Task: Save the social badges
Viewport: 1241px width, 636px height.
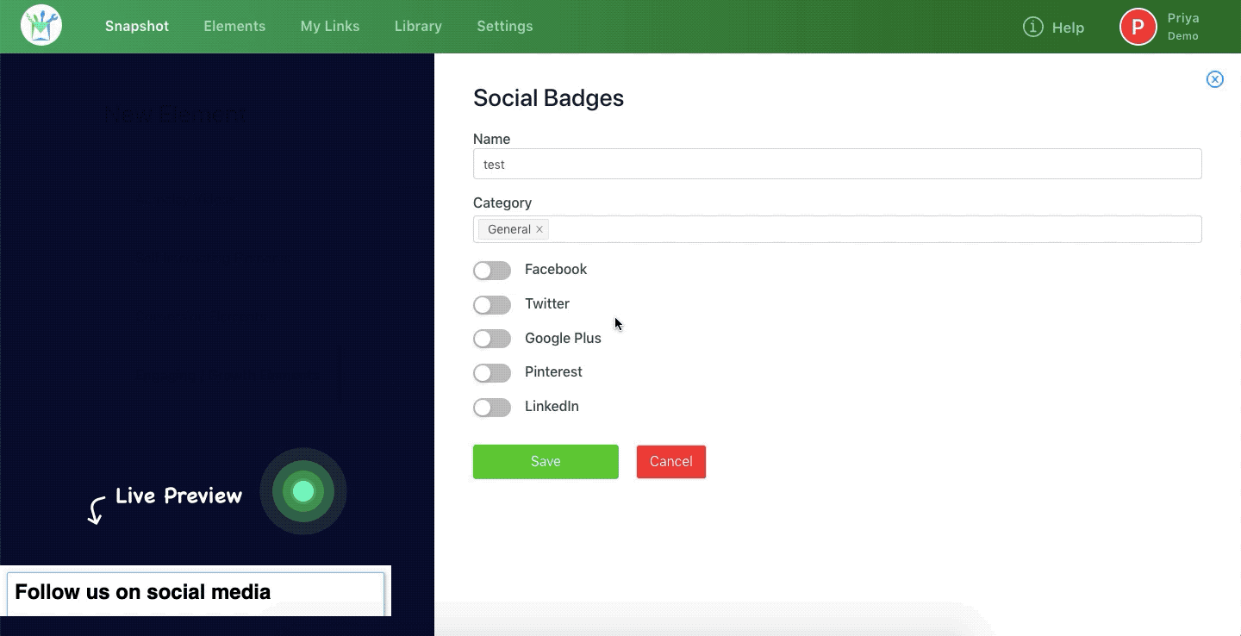Action: point(546,462)
